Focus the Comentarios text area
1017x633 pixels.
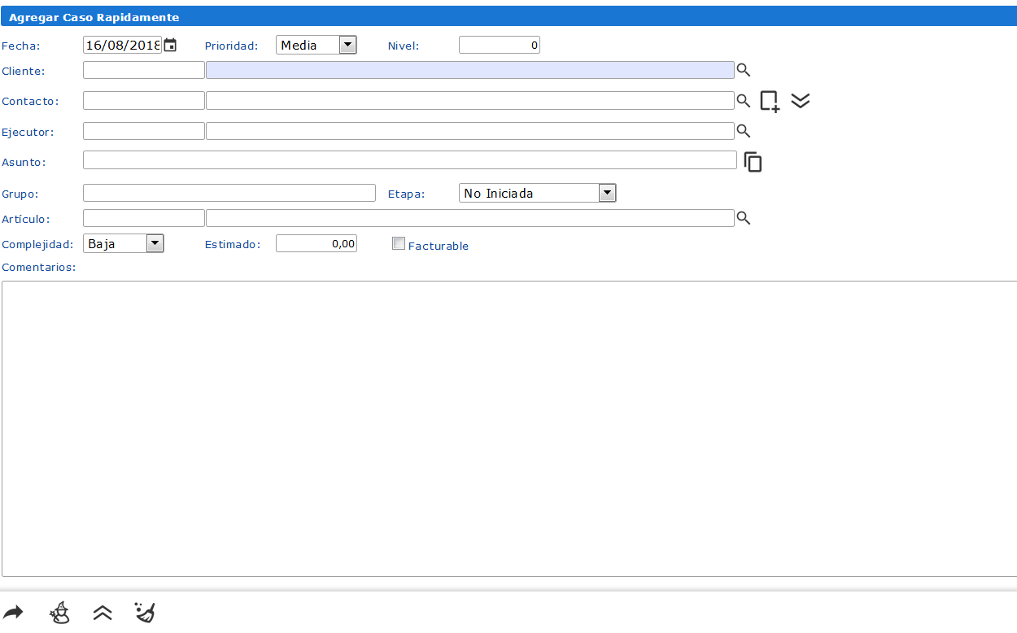tap(508, 428)
